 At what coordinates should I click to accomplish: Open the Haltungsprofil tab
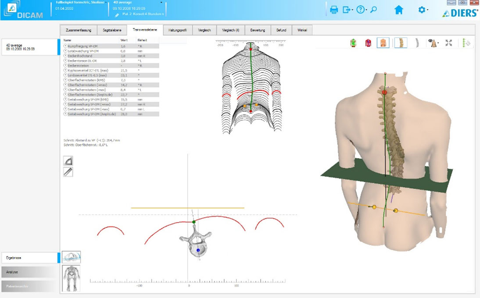178,30
